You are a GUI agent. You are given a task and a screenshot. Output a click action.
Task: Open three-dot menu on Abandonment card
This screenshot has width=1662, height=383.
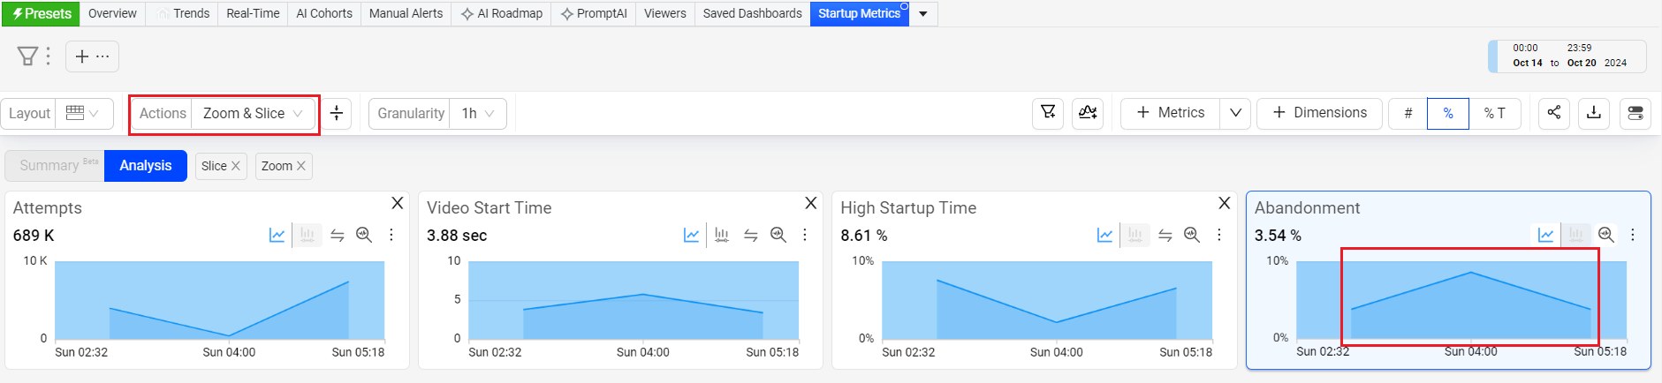[1633, 235]
